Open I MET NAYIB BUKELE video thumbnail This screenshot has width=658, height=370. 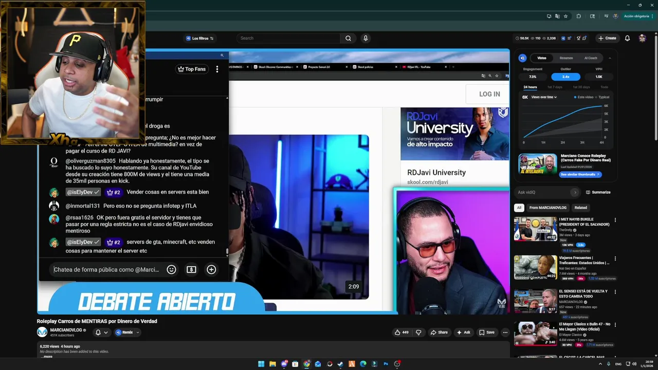point(536,229)
